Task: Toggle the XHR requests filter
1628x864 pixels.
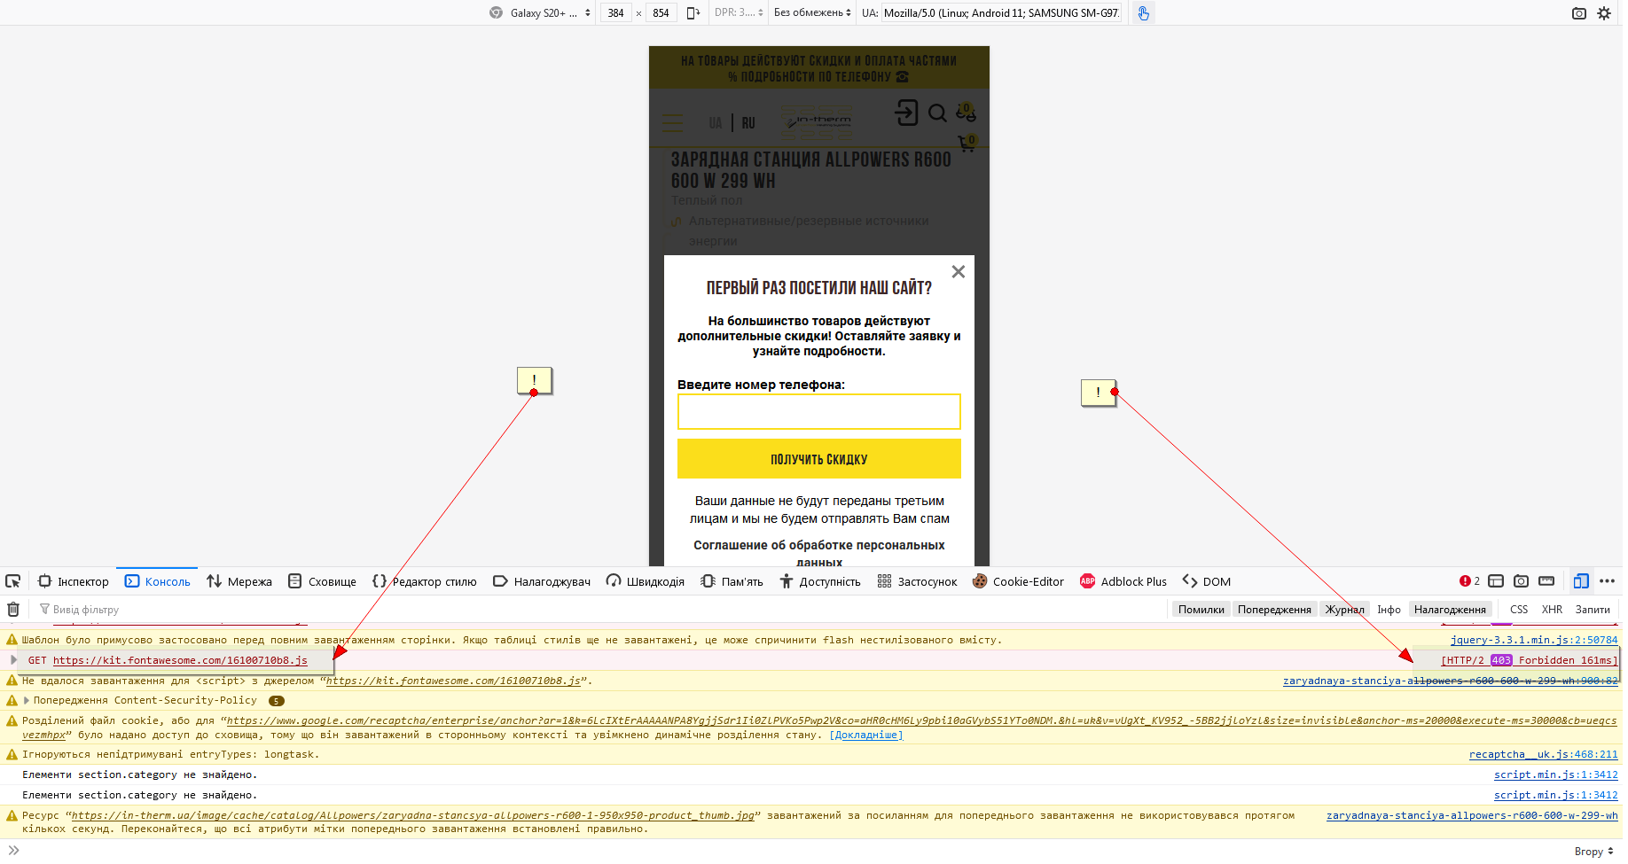Action: [x=1552, y=609]
